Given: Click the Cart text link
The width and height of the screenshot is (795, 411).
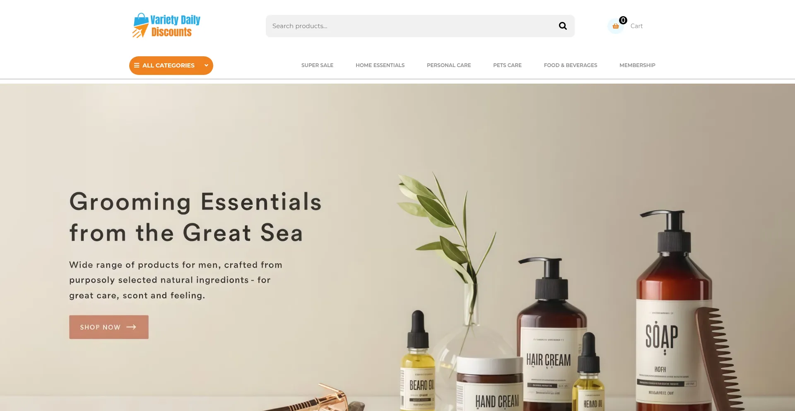Looking at the screenshot, I should tap(636, 26).
